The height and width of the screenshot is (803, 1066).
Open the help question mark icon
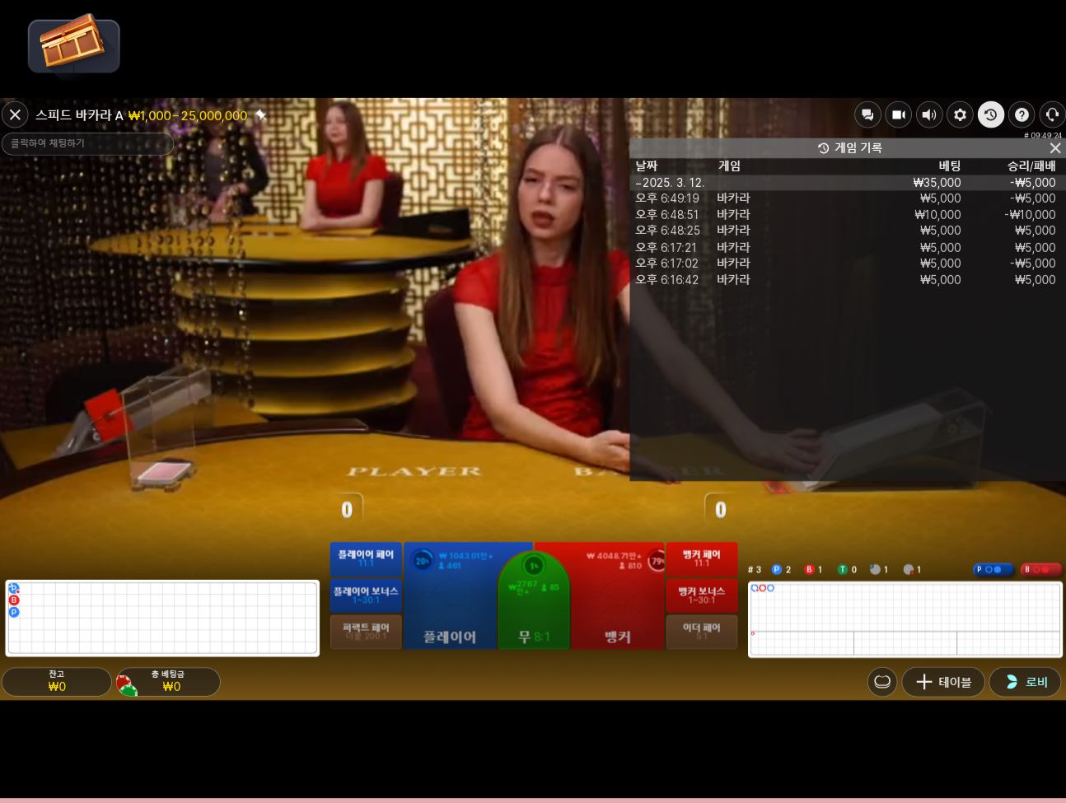pos(1022,115)
